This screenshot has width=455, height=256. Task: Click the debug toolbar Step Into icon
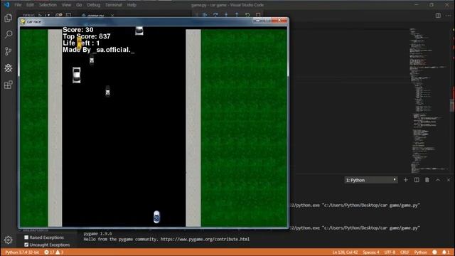(226, 14)
